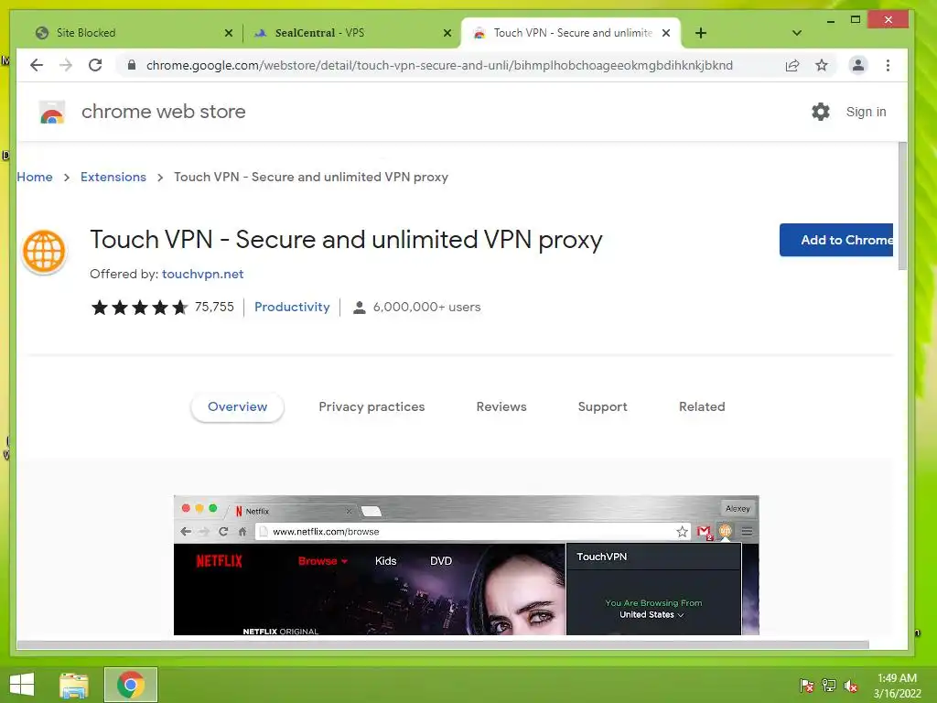Go to Home breadcrumb link
Image resolution: width=937 pixels, height=703 pixels.
(x=35, y=177)
